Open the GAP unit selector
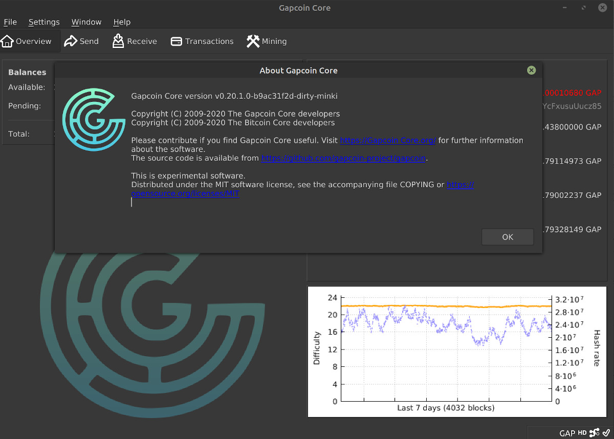Viewport: 614px width, 439px height. coord(567,433)
